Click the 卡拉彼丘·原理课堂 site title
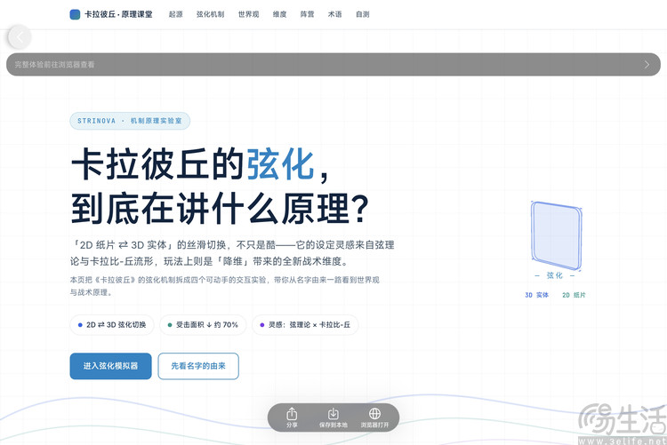Image resolution: width=667 pixels, height=445 pixels. tap(118, 14)
